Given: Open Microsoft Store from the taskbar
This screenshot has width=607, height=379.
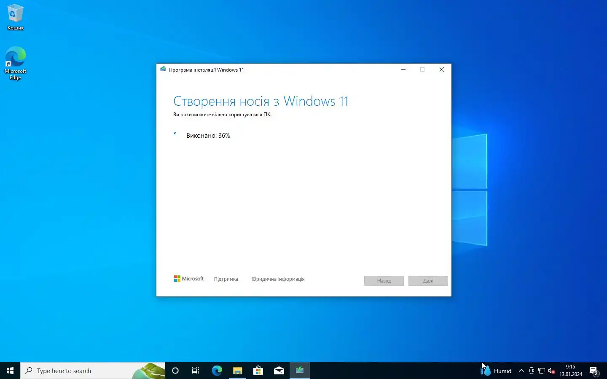Looking at the screenshot, I should tap(258, 371).
